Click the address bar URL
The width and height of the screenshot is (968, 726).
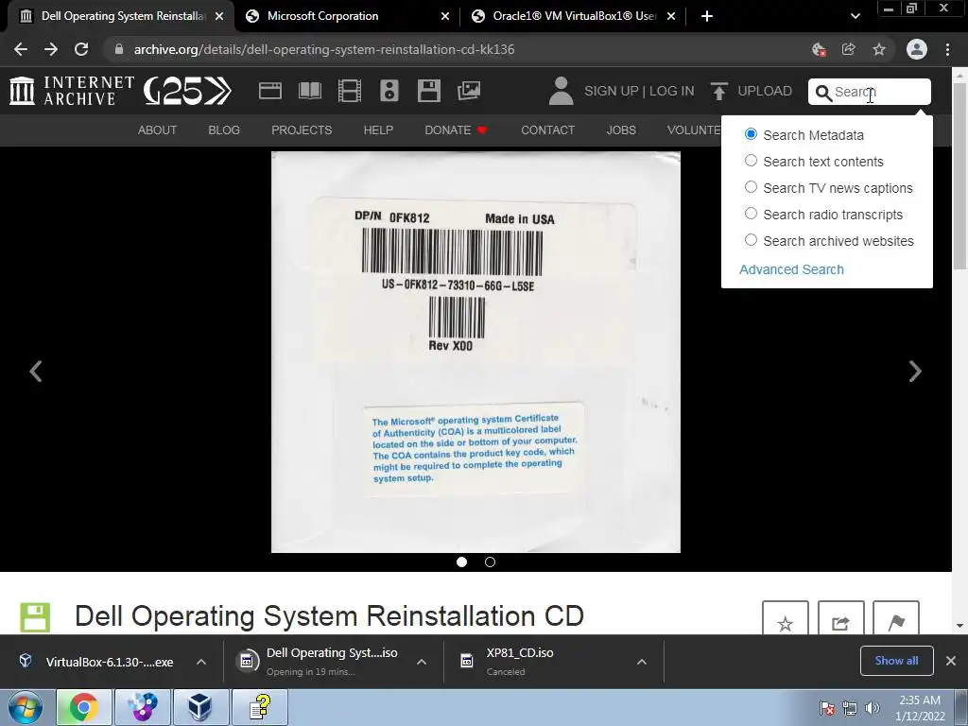324,49
